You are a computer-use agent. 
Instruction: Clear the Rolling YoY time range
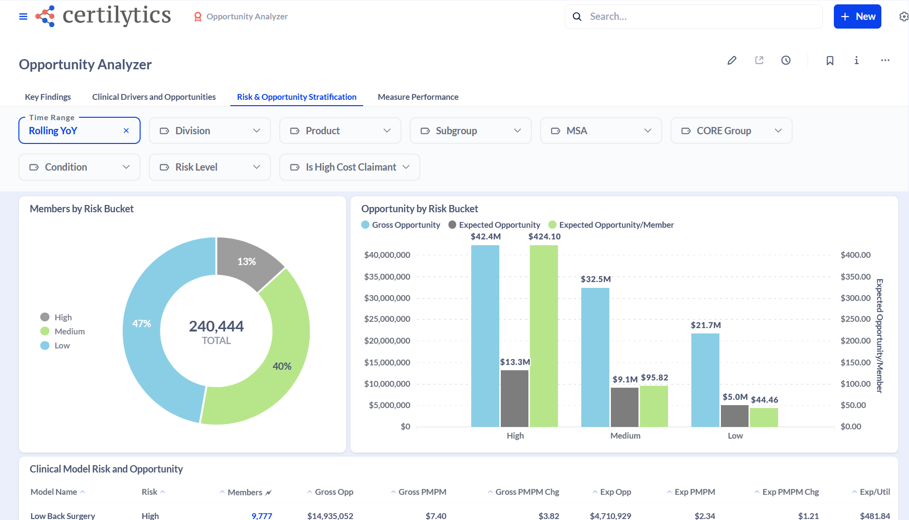126,130
